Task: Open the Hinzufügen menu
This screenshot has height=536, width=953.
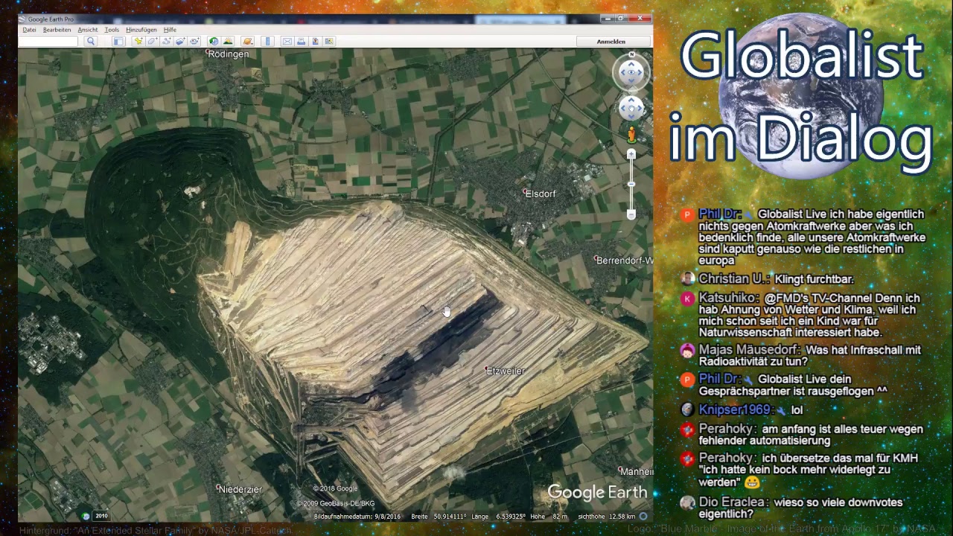Action: (x=141, y=30)
